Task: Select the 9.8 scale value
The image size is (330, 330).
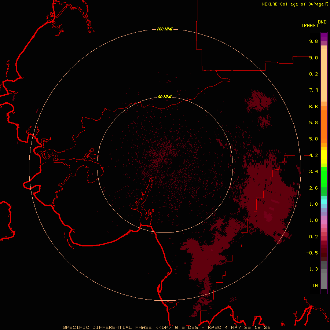Action: click(313, 41)
